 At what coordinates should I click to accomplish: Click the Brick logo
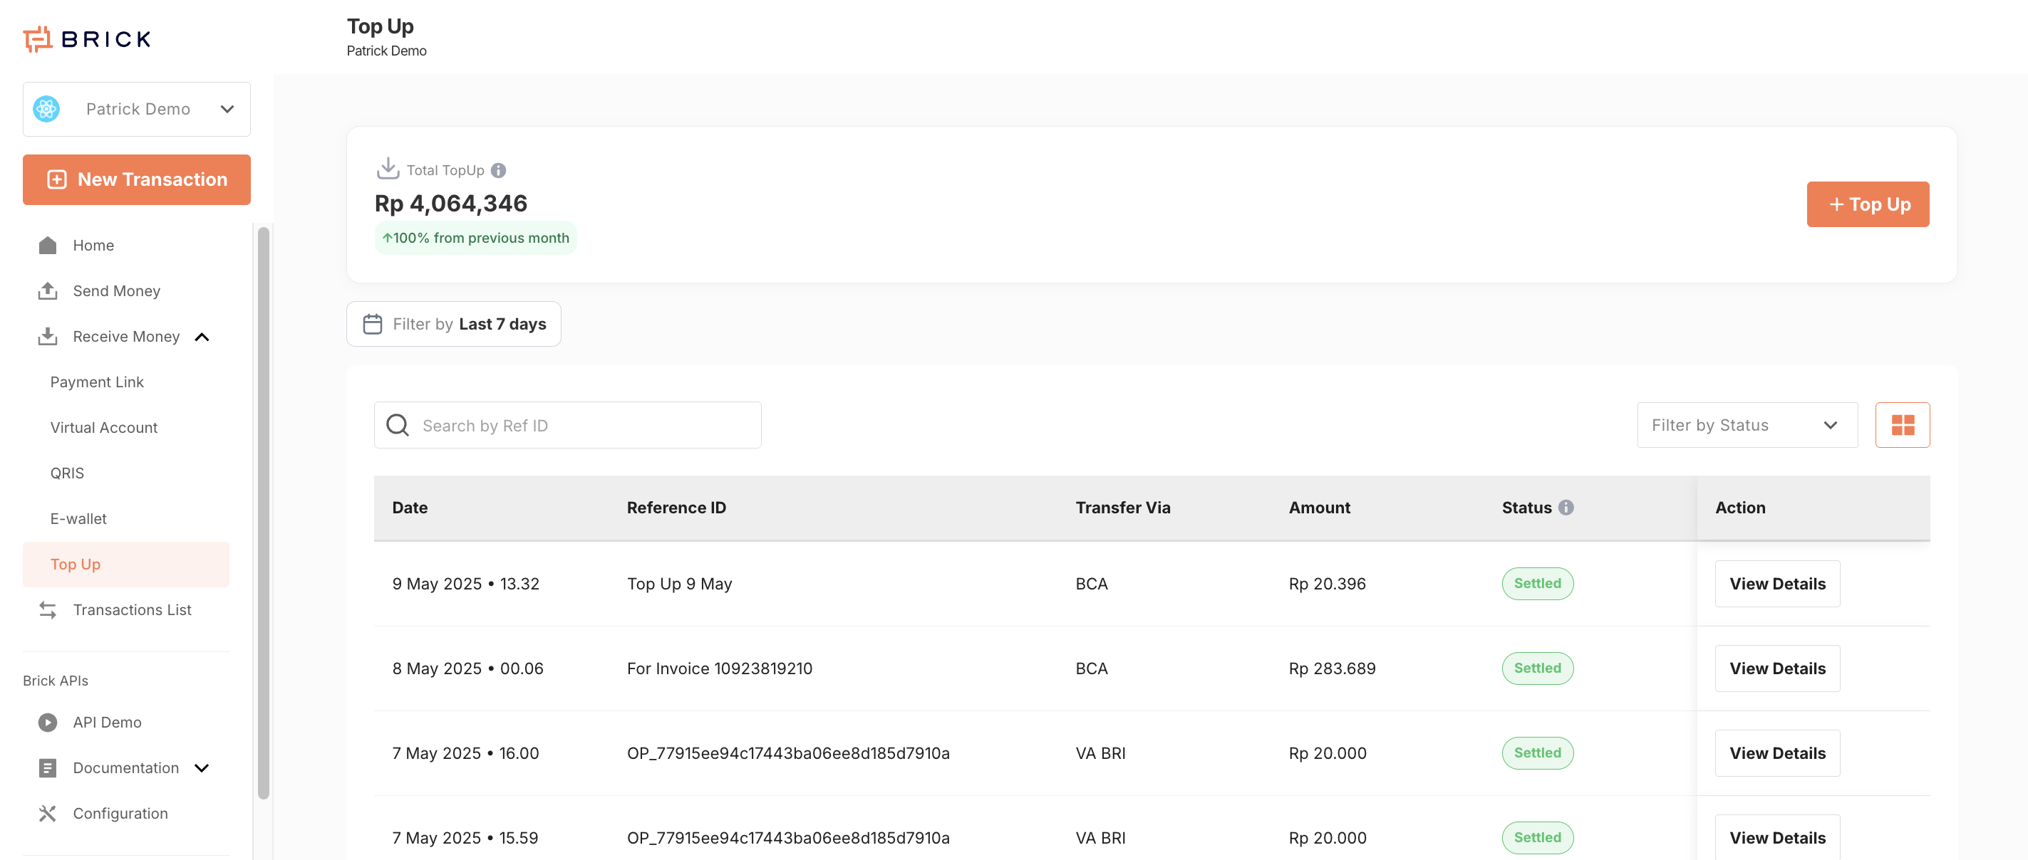[87, 38]
